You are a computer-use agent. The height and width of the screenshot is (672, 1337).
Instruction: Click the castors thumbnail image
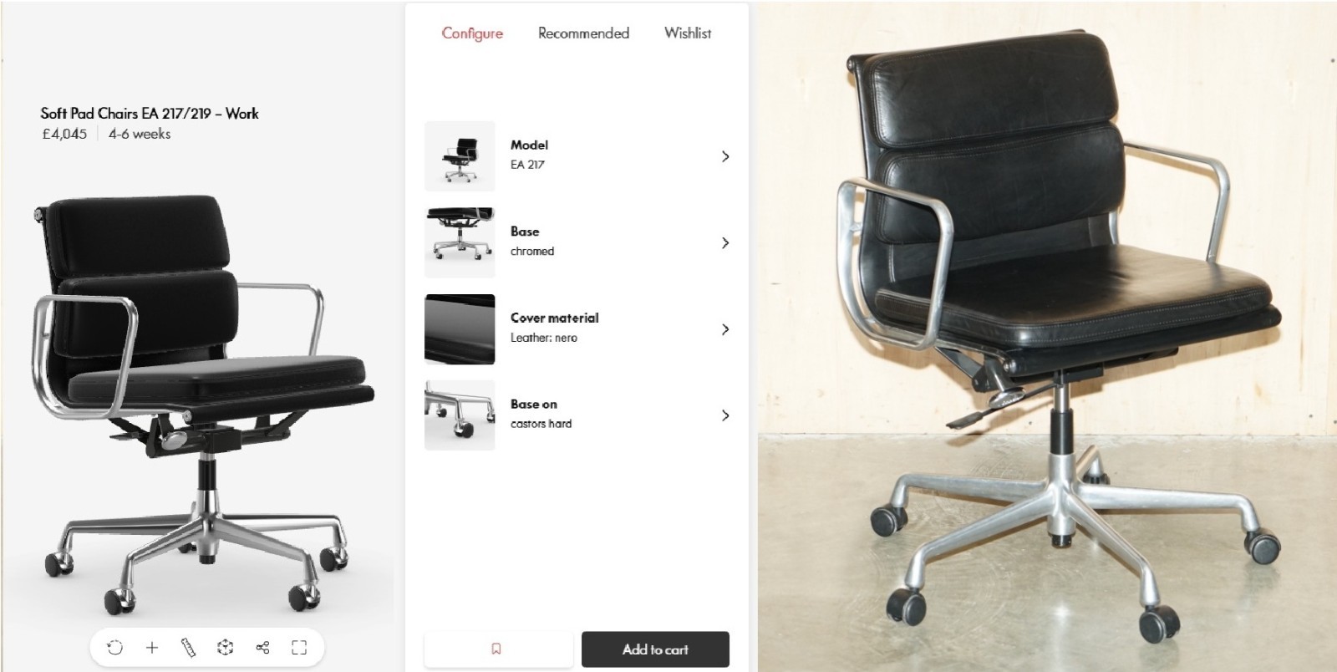pos(460,415)
